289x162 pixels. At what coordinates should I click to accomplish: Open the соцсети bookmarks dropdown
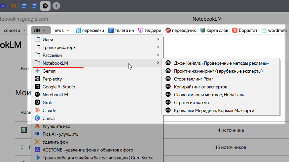coord(15,30)
